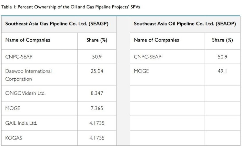This screenshot has width=242, height=146.
Task: Click CNPC-SEAP in the gas pipeline table
Action: point(19,57)
